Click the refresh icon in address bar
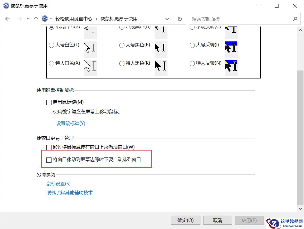The width and height of the screenshot is (304, 229). 179,19
